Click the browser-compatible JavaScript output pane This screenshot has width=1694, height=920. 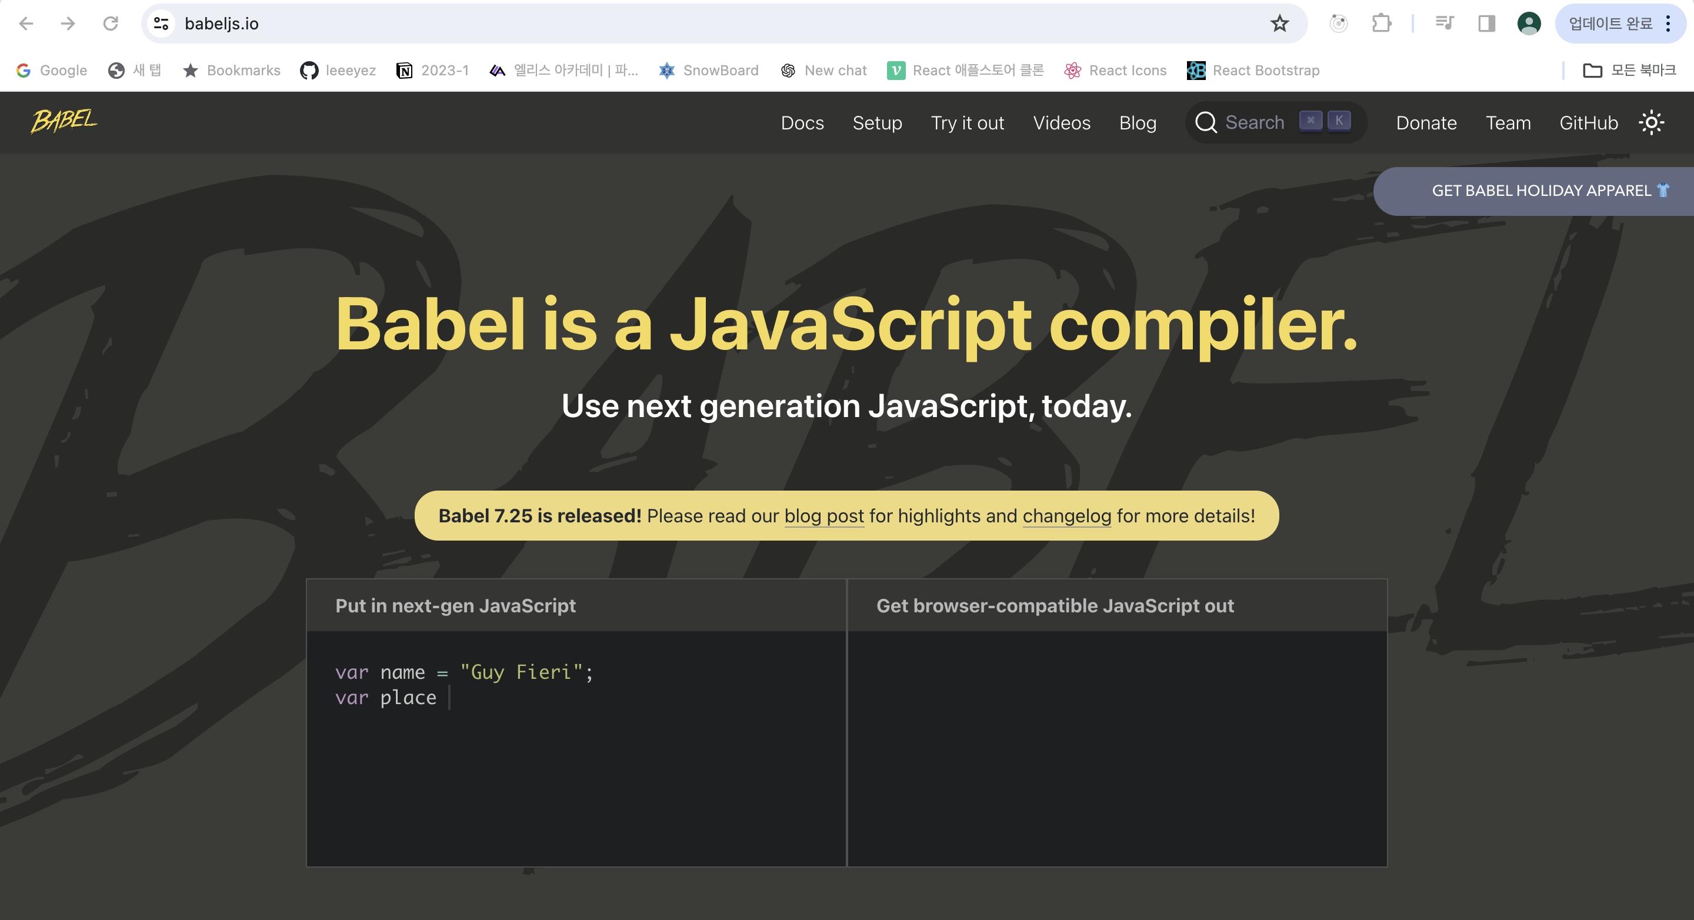[1118, 748]
